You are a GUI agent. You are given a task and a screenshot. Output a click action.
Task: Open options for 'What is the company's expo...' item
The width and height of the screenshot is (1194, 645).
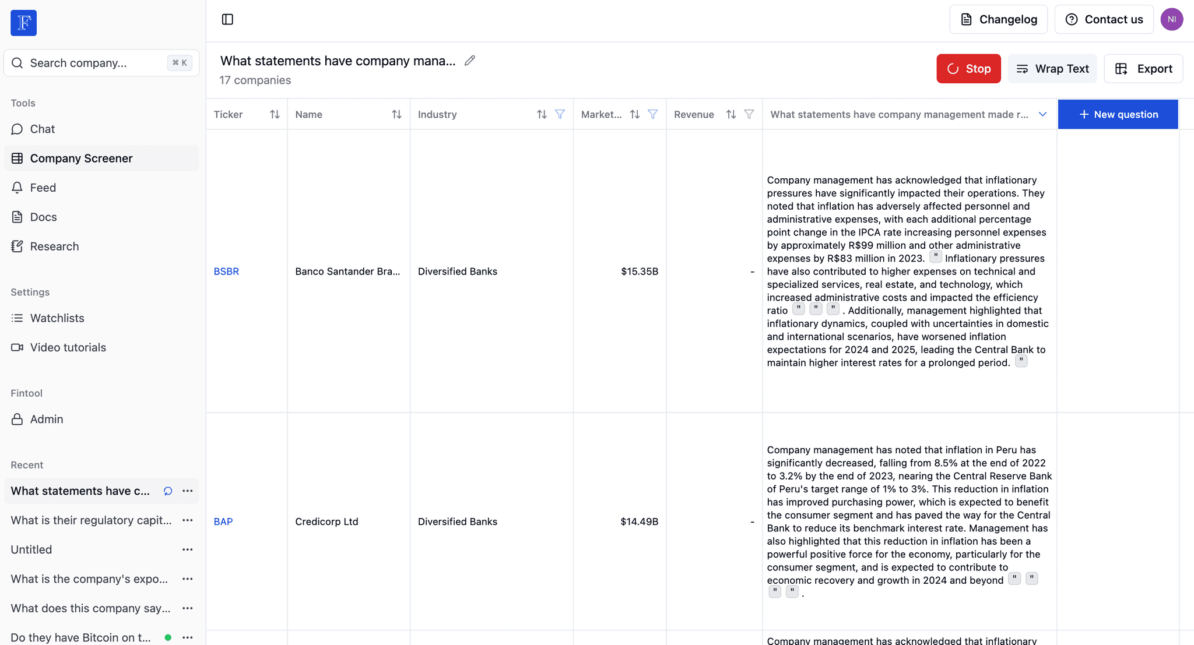point(187,579)
